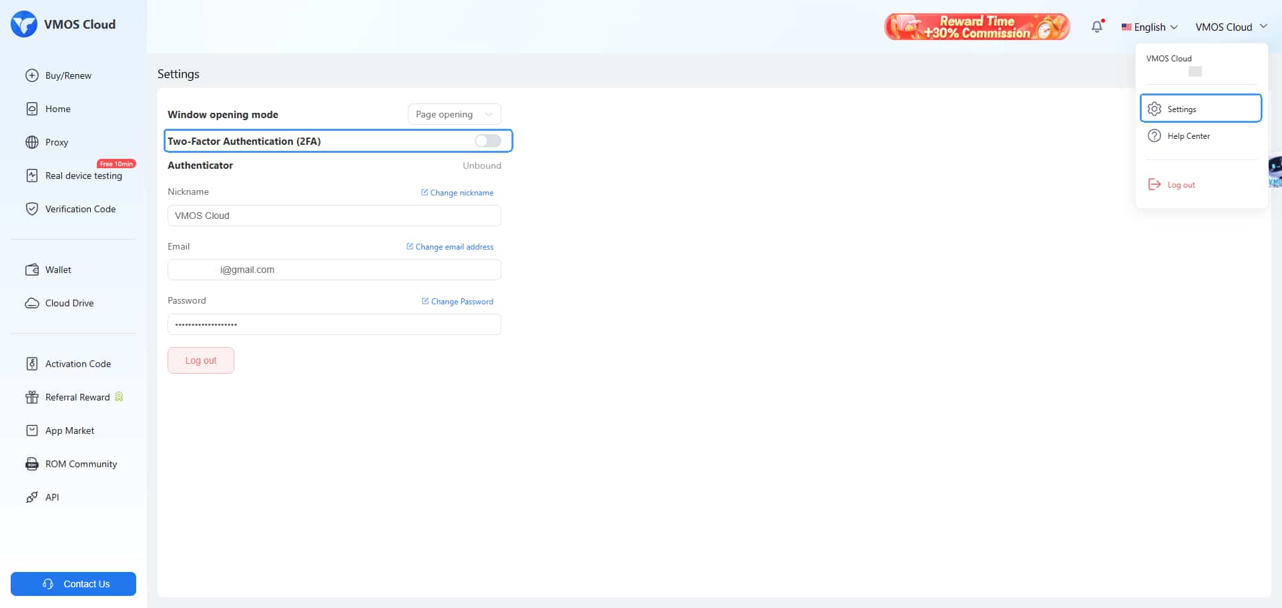
Task: Expand the English language selector
Action: (1150, 27)
